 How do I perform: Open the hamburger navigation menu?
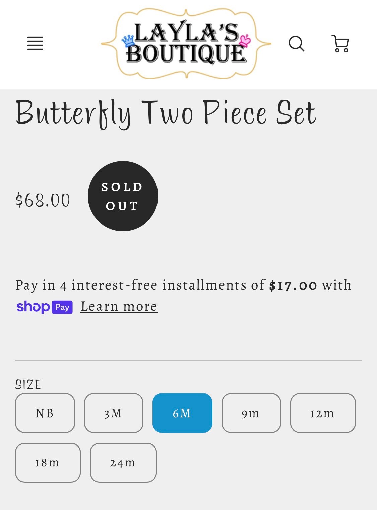click(x=35, y=43)
